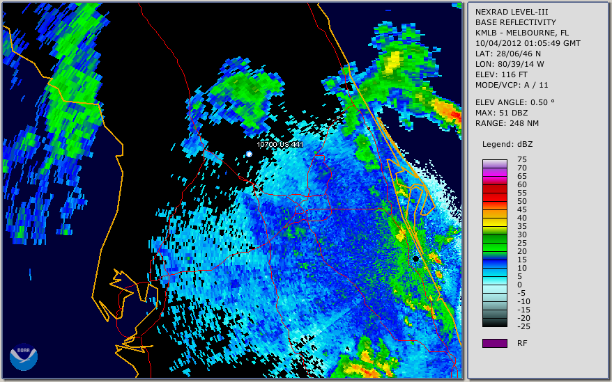The height and width of the screenshot is (382, 612).
Task: Select the 'MODE/VCP: A / 11' text
Action: tap(512, 85)
